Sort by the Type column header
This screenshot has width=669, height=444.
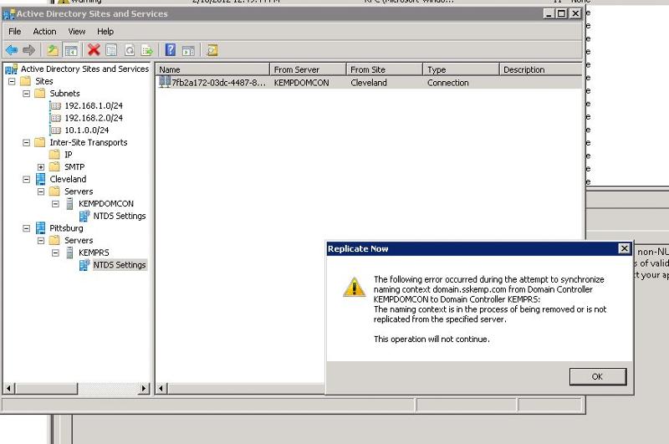461,69
